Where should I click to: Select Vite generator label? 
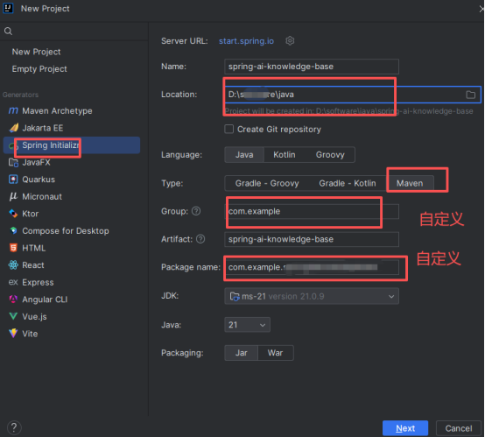point(30,334)
